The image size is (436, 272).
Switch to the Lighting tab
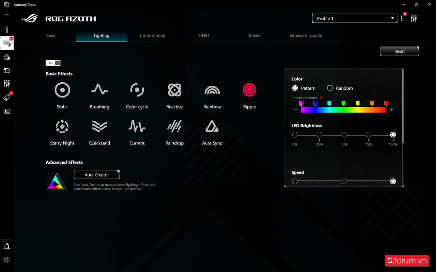coord(102,35)
